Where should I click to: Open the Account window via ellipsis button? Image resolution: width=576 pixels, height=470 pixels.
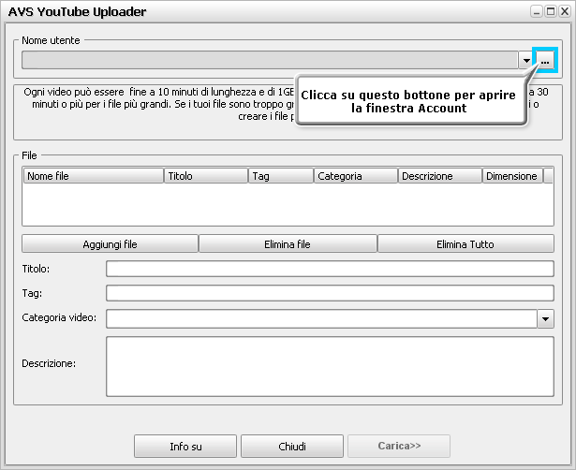545,60
